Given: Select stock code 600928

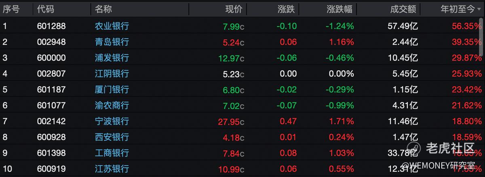Looking at the screenshot, I should tap(51, 137).
